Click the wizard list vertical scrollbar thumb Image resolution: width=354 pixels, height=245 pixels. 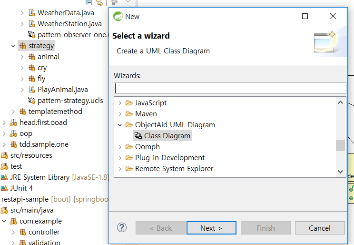pyautogui.click(x=340, y=145)
